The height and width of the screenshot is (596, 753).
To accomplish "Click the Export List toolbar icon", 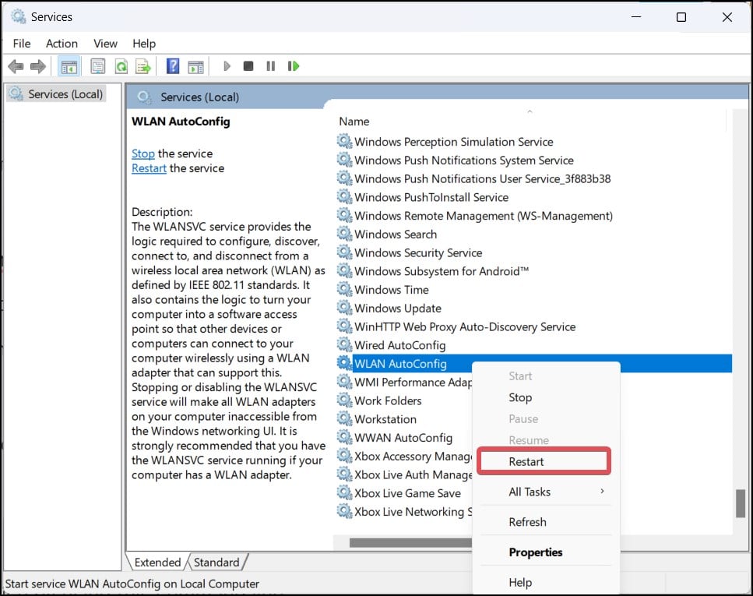I will (143, 66).
